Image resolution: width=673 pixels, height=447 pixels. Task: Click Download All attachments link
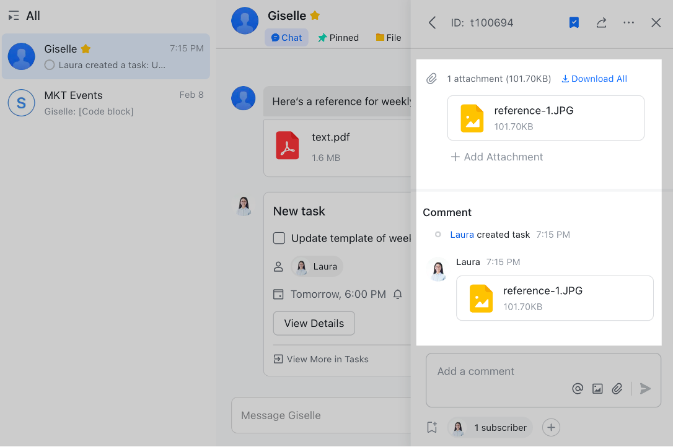click(x=594, y=79)
